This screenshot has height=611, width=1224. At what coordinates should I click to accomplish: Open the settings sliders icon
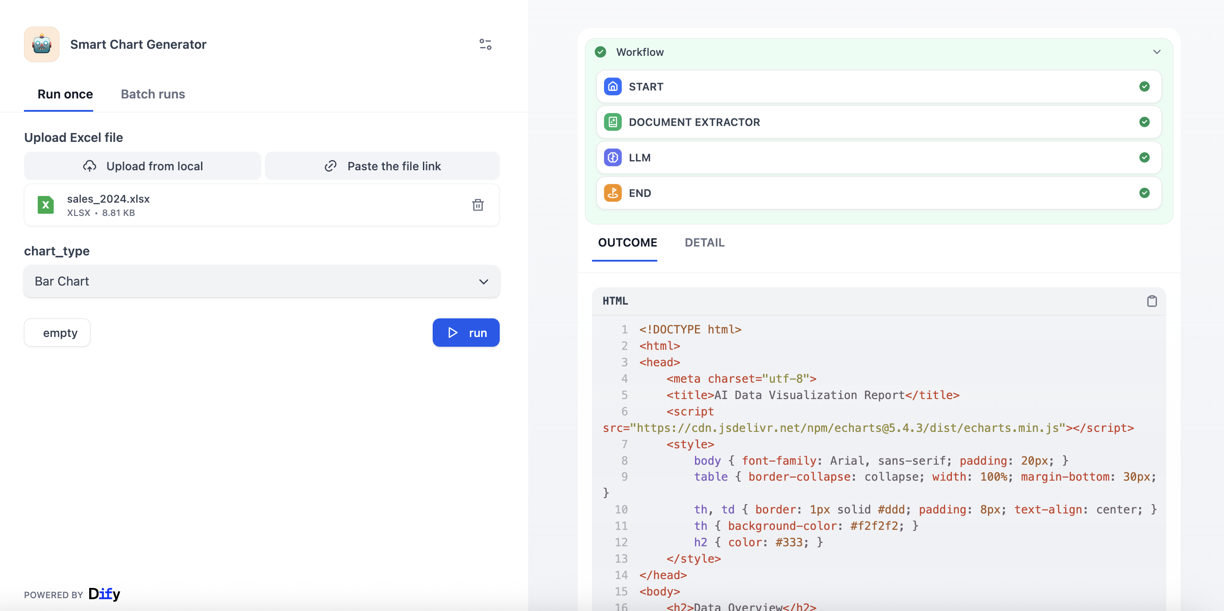485,44
